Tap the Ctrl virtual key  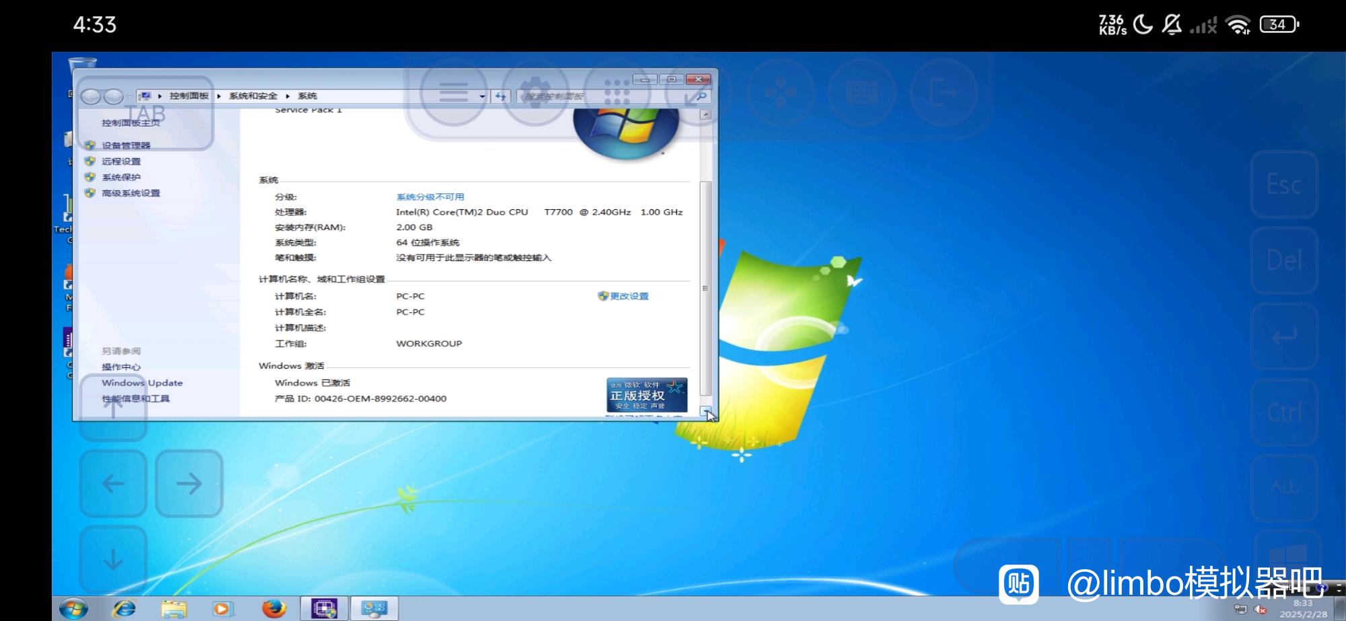1284,412
